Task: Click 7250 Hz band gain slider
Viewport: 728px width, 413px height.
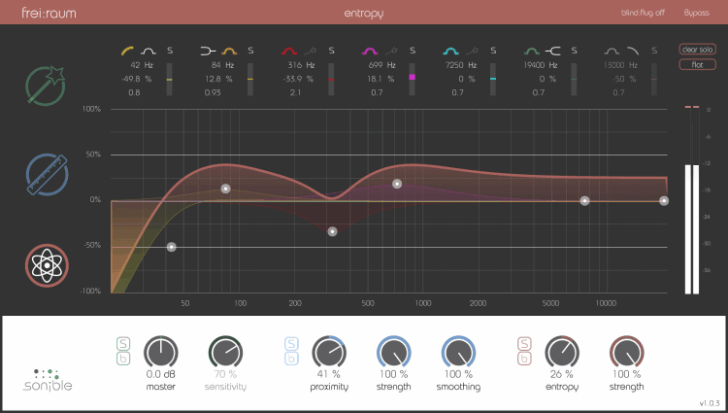Action: [x=493, y=80]
